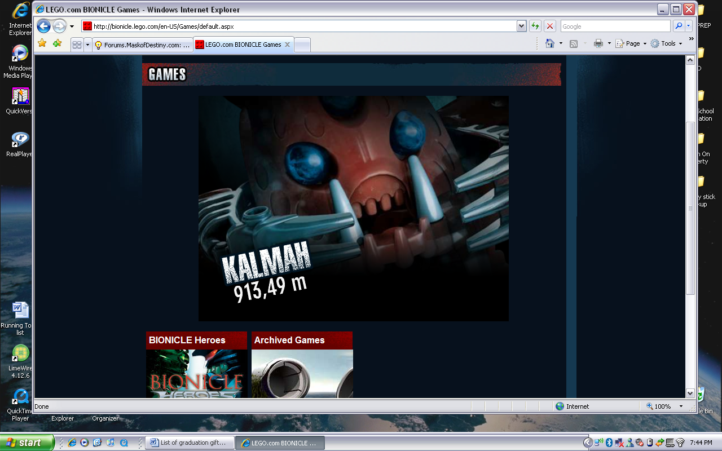Open the search provider options dropdown
This screenshot has width=722, height=451.
[x=689, y=26]
